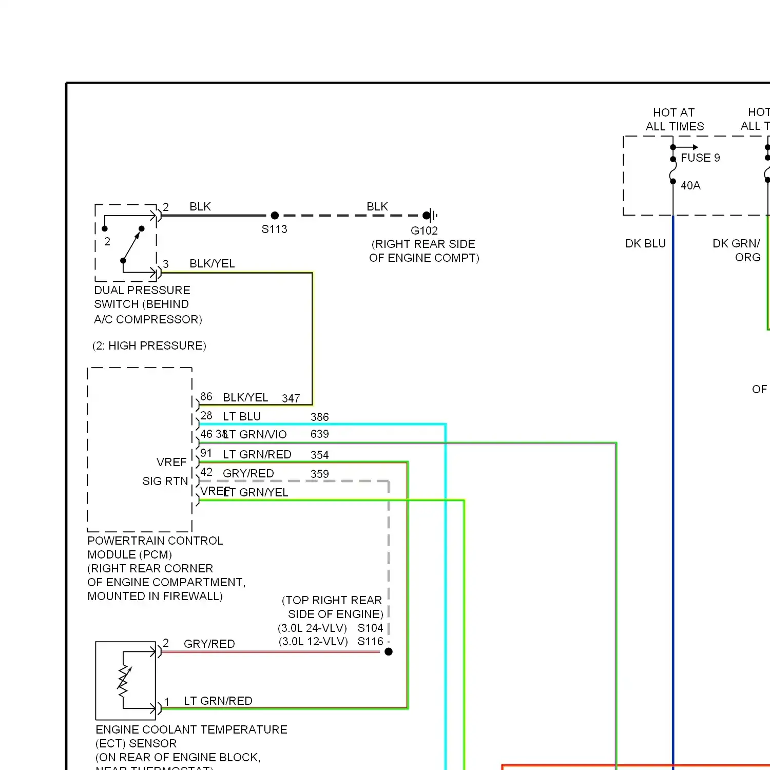
Task: Click BLK/YEL label at PCM pin 86
Action: (245, 397)
